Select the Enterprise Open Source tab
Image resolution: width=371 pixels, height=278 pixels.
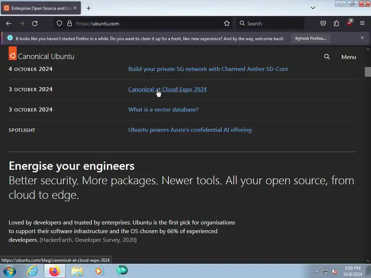41,8
